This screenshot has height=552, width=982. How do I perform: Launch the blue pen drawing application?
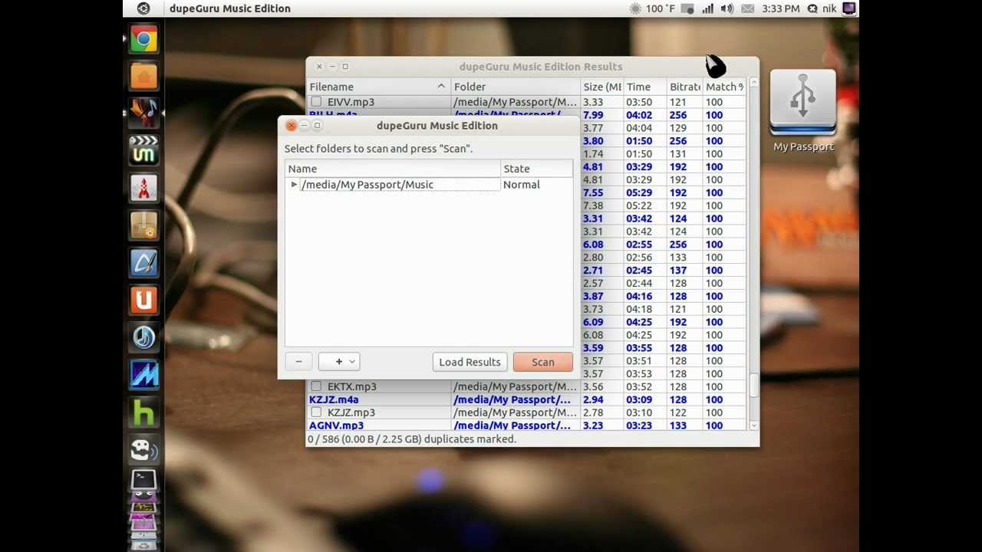point(143,263)
